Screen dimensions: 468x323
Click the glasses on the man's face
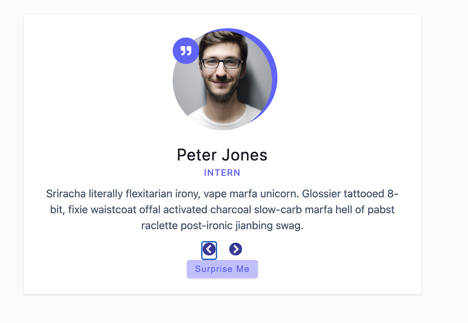tap(222, 63)
